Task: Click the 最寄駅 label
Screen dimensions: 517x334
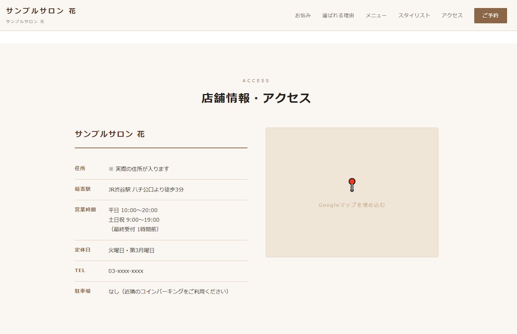Action: click(x=83, y=189)
